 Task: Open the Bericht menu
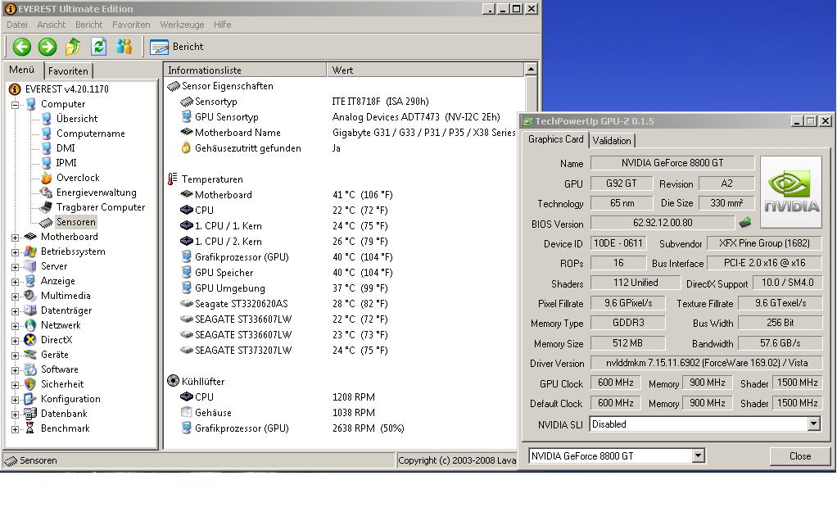(x=88, y=25)
